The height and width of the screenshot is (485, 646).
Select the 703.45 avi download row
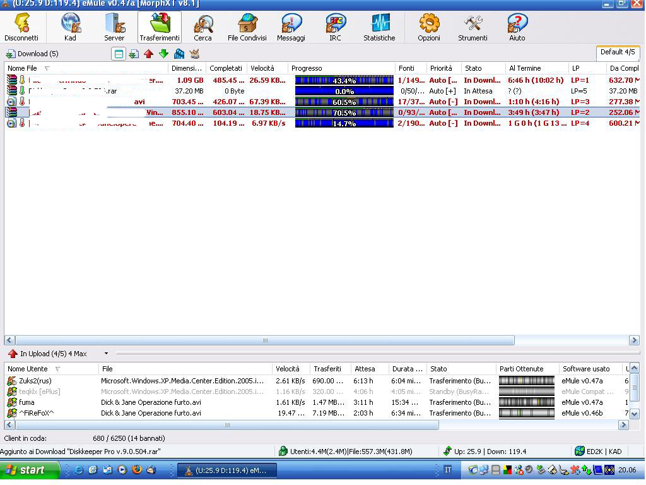(x=322, y=102)
